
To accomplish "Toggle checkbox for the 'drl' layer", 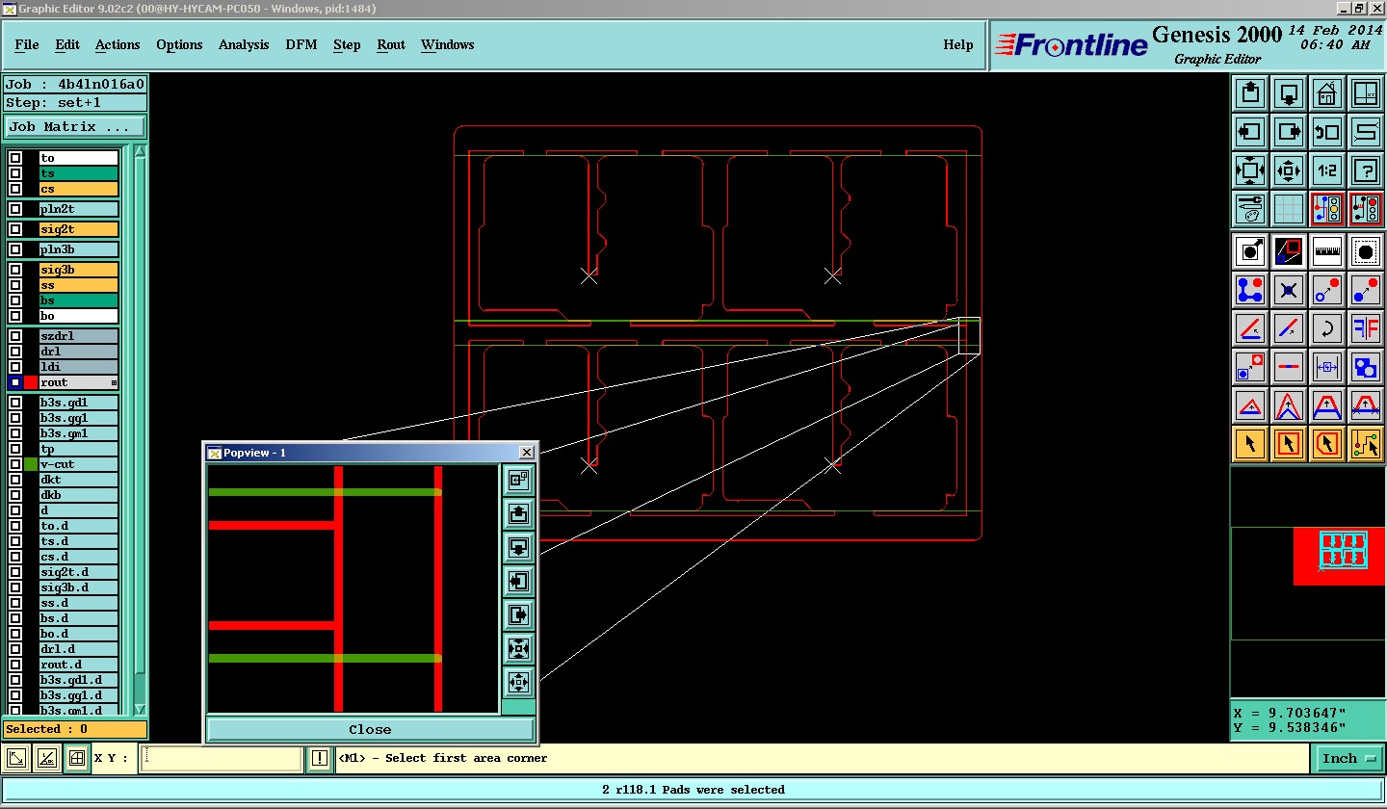I will click(x=15, y=352).
